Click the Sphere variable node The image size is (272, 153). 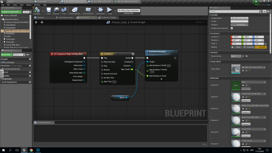point(120,98)
